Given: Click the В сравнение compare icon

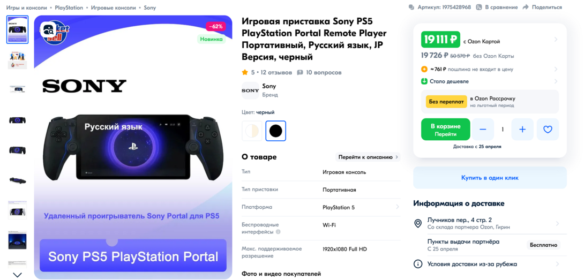Looking at the screenshot, I should point(479,7).
